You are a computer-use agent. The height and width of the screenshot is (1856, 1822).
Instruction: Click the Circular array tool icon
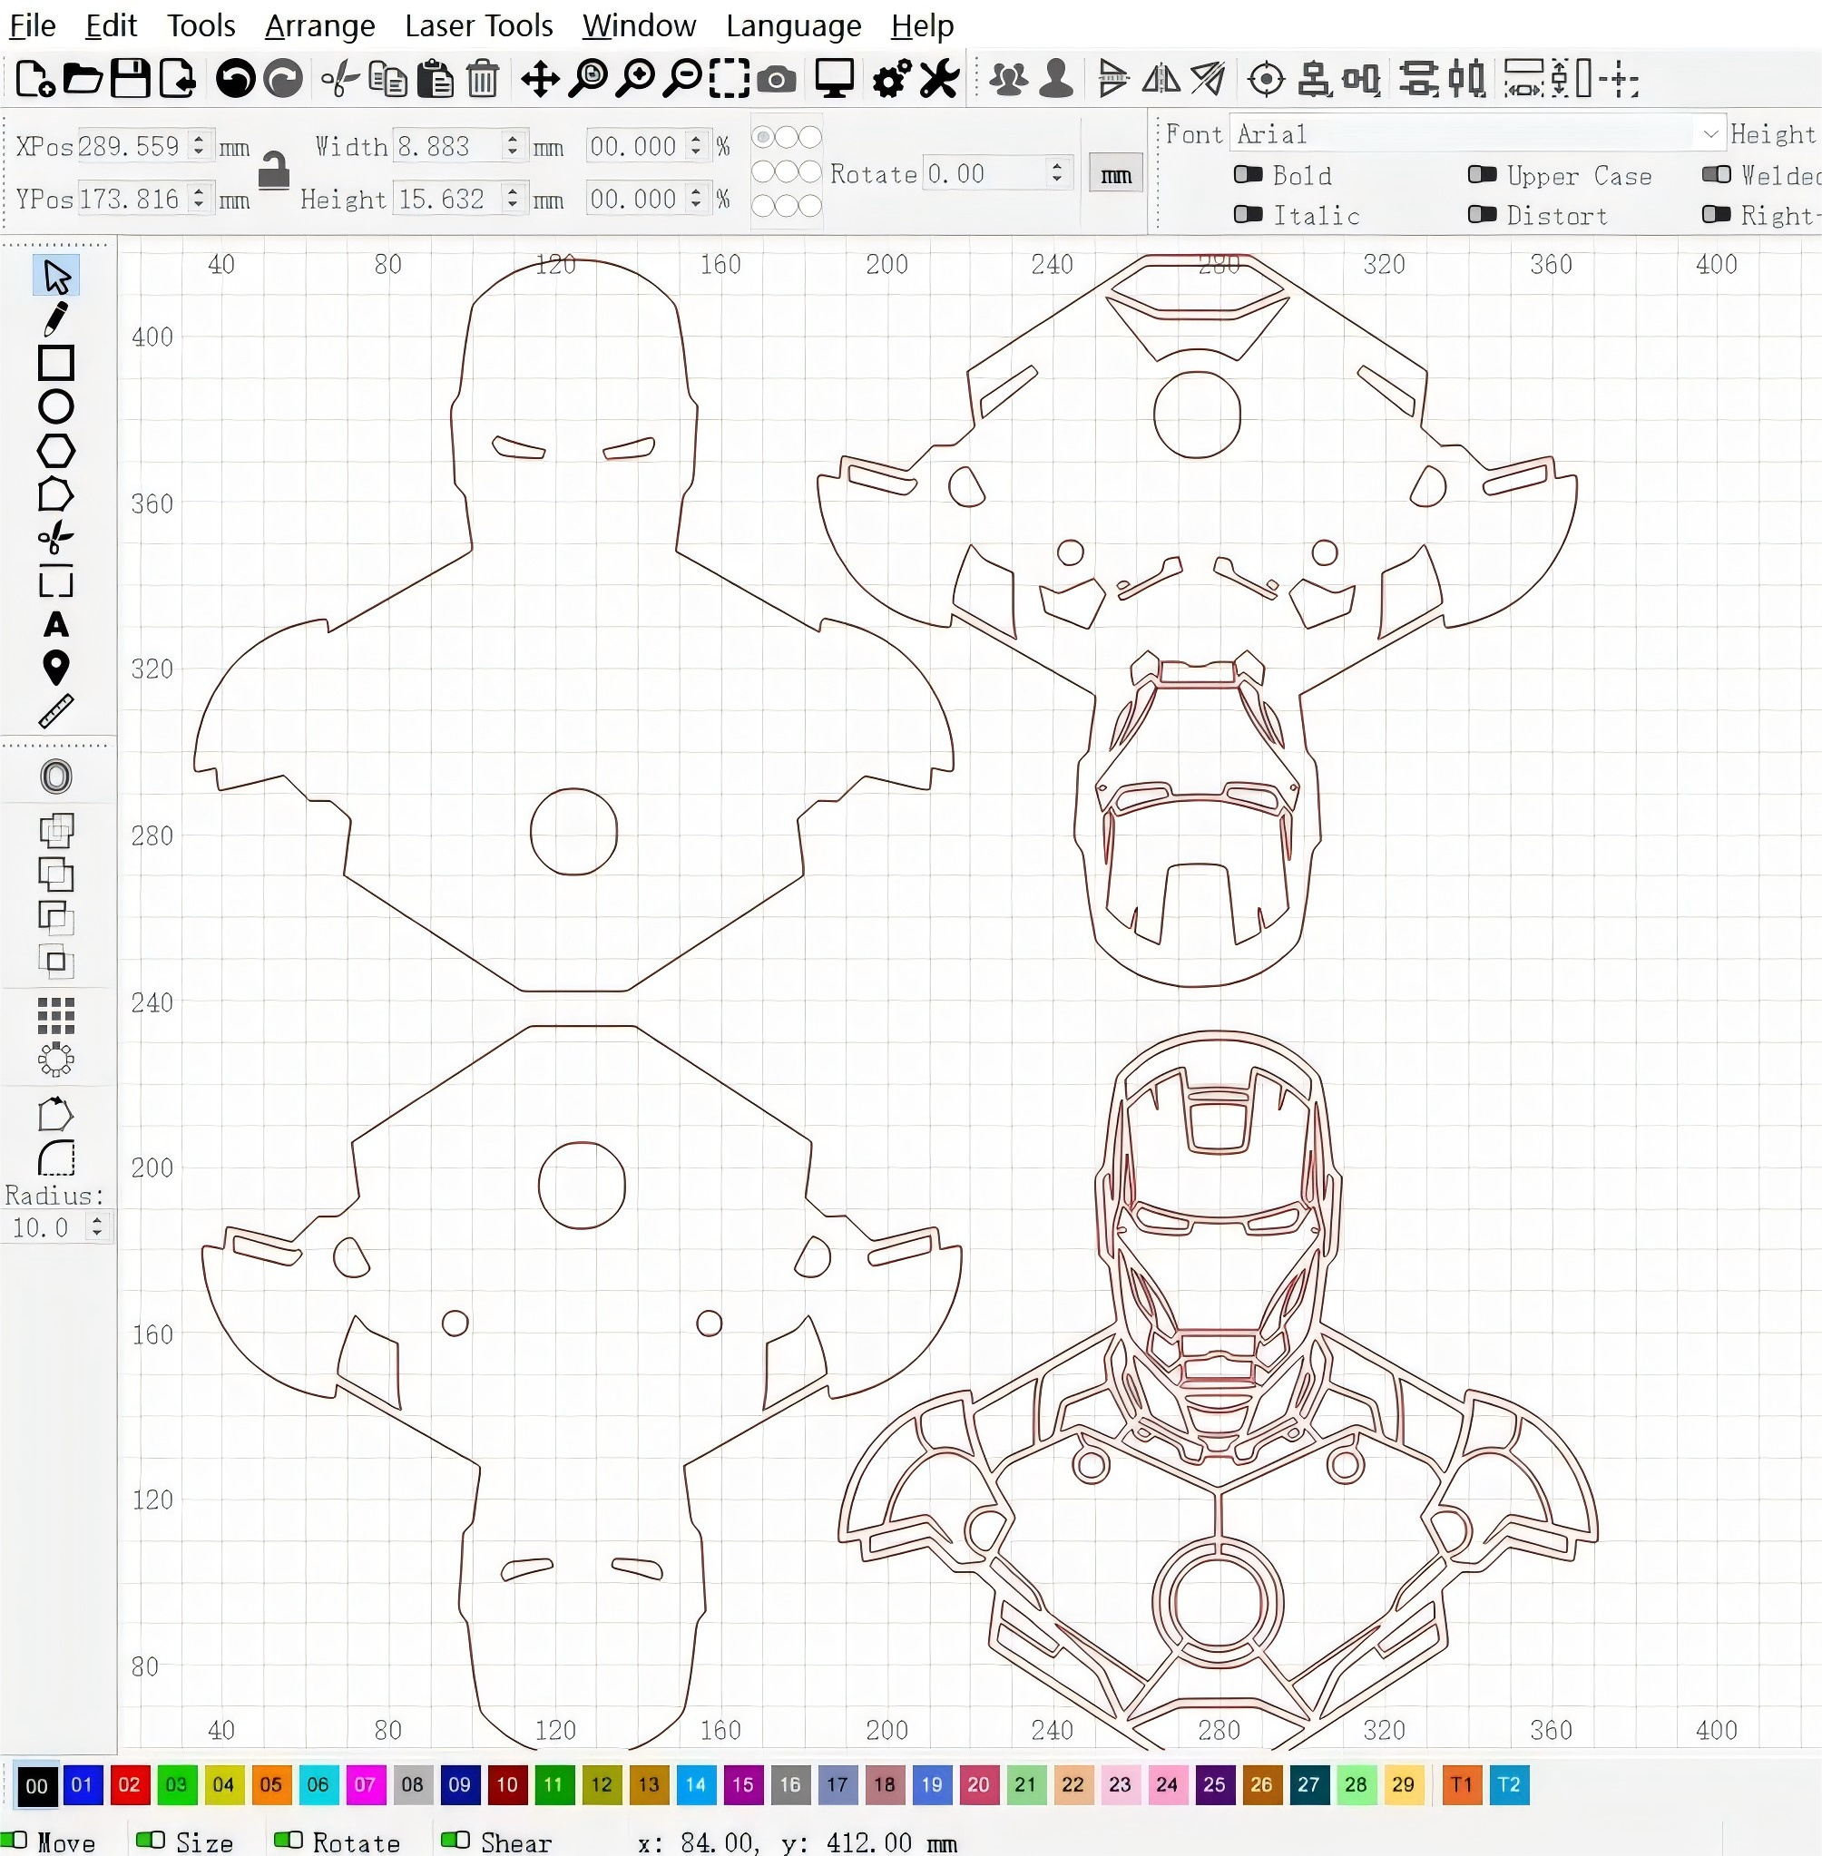click(55, 1060)
